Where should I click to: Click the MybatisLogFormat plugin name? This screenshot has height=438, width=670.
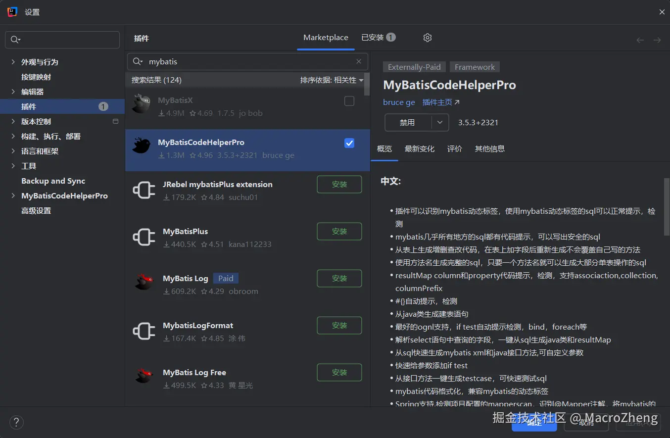[x=198, y=325]
